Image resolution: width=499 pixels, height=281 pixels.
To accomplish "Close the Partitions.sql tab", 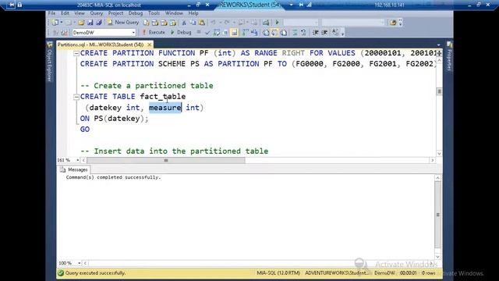I will point(149,44).
